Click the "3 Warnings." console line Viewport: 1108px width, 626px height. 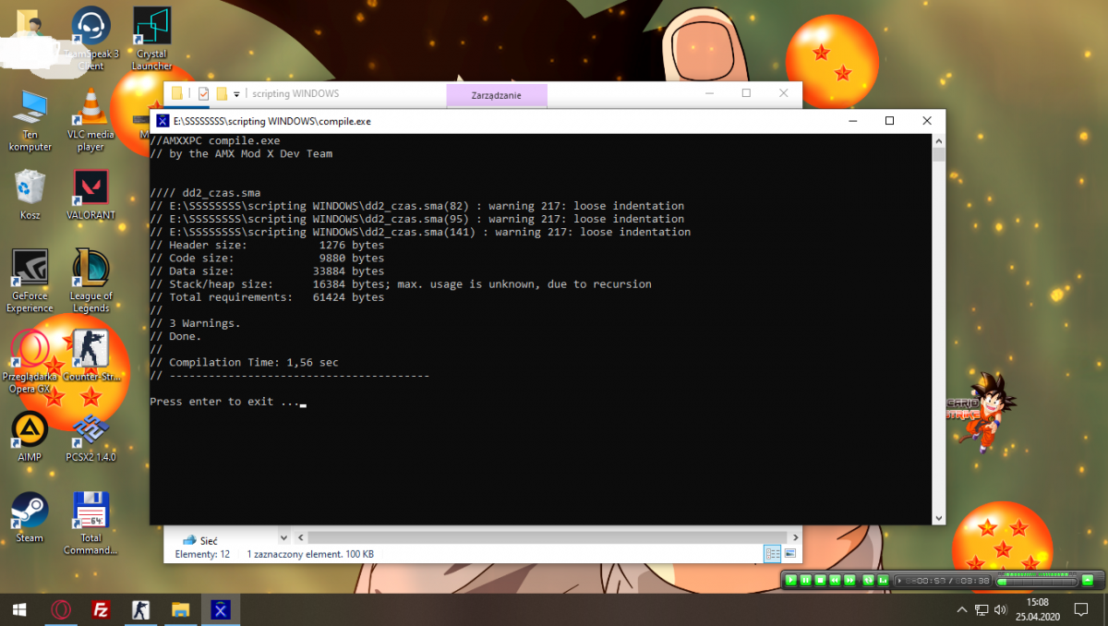click(x=204, y=323)
